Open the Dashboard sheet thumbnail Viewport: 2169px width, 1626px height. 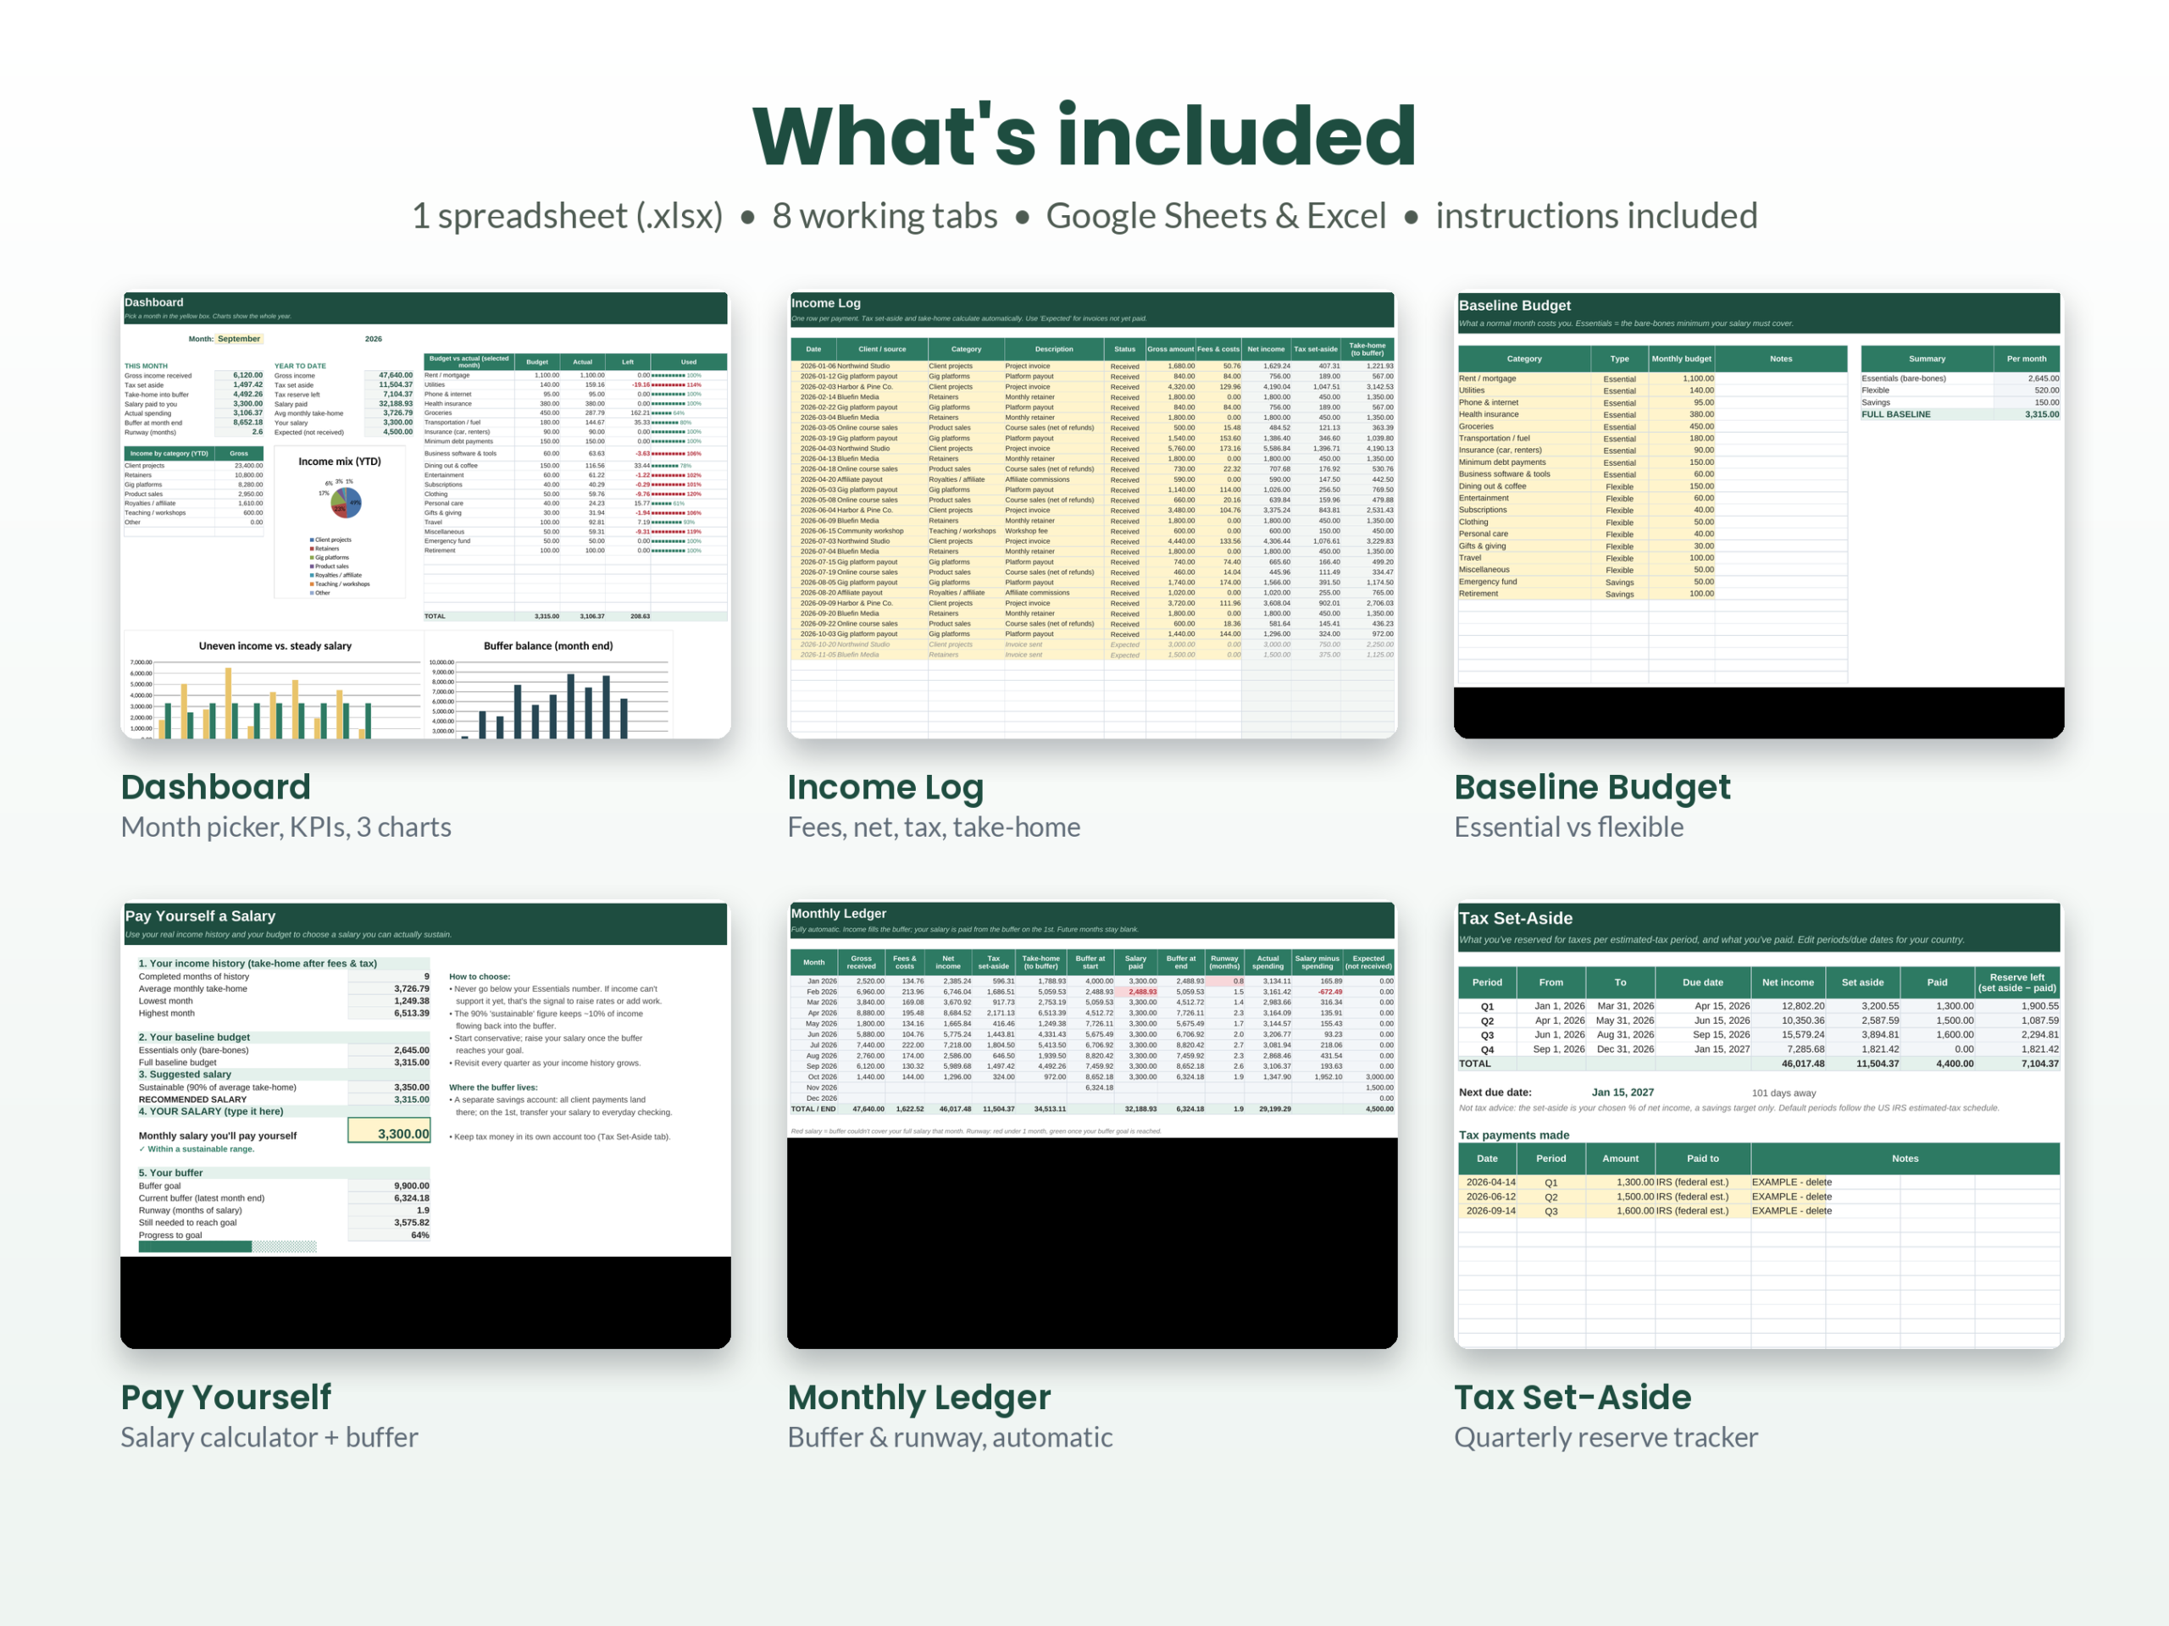click(x=425, y=515)
